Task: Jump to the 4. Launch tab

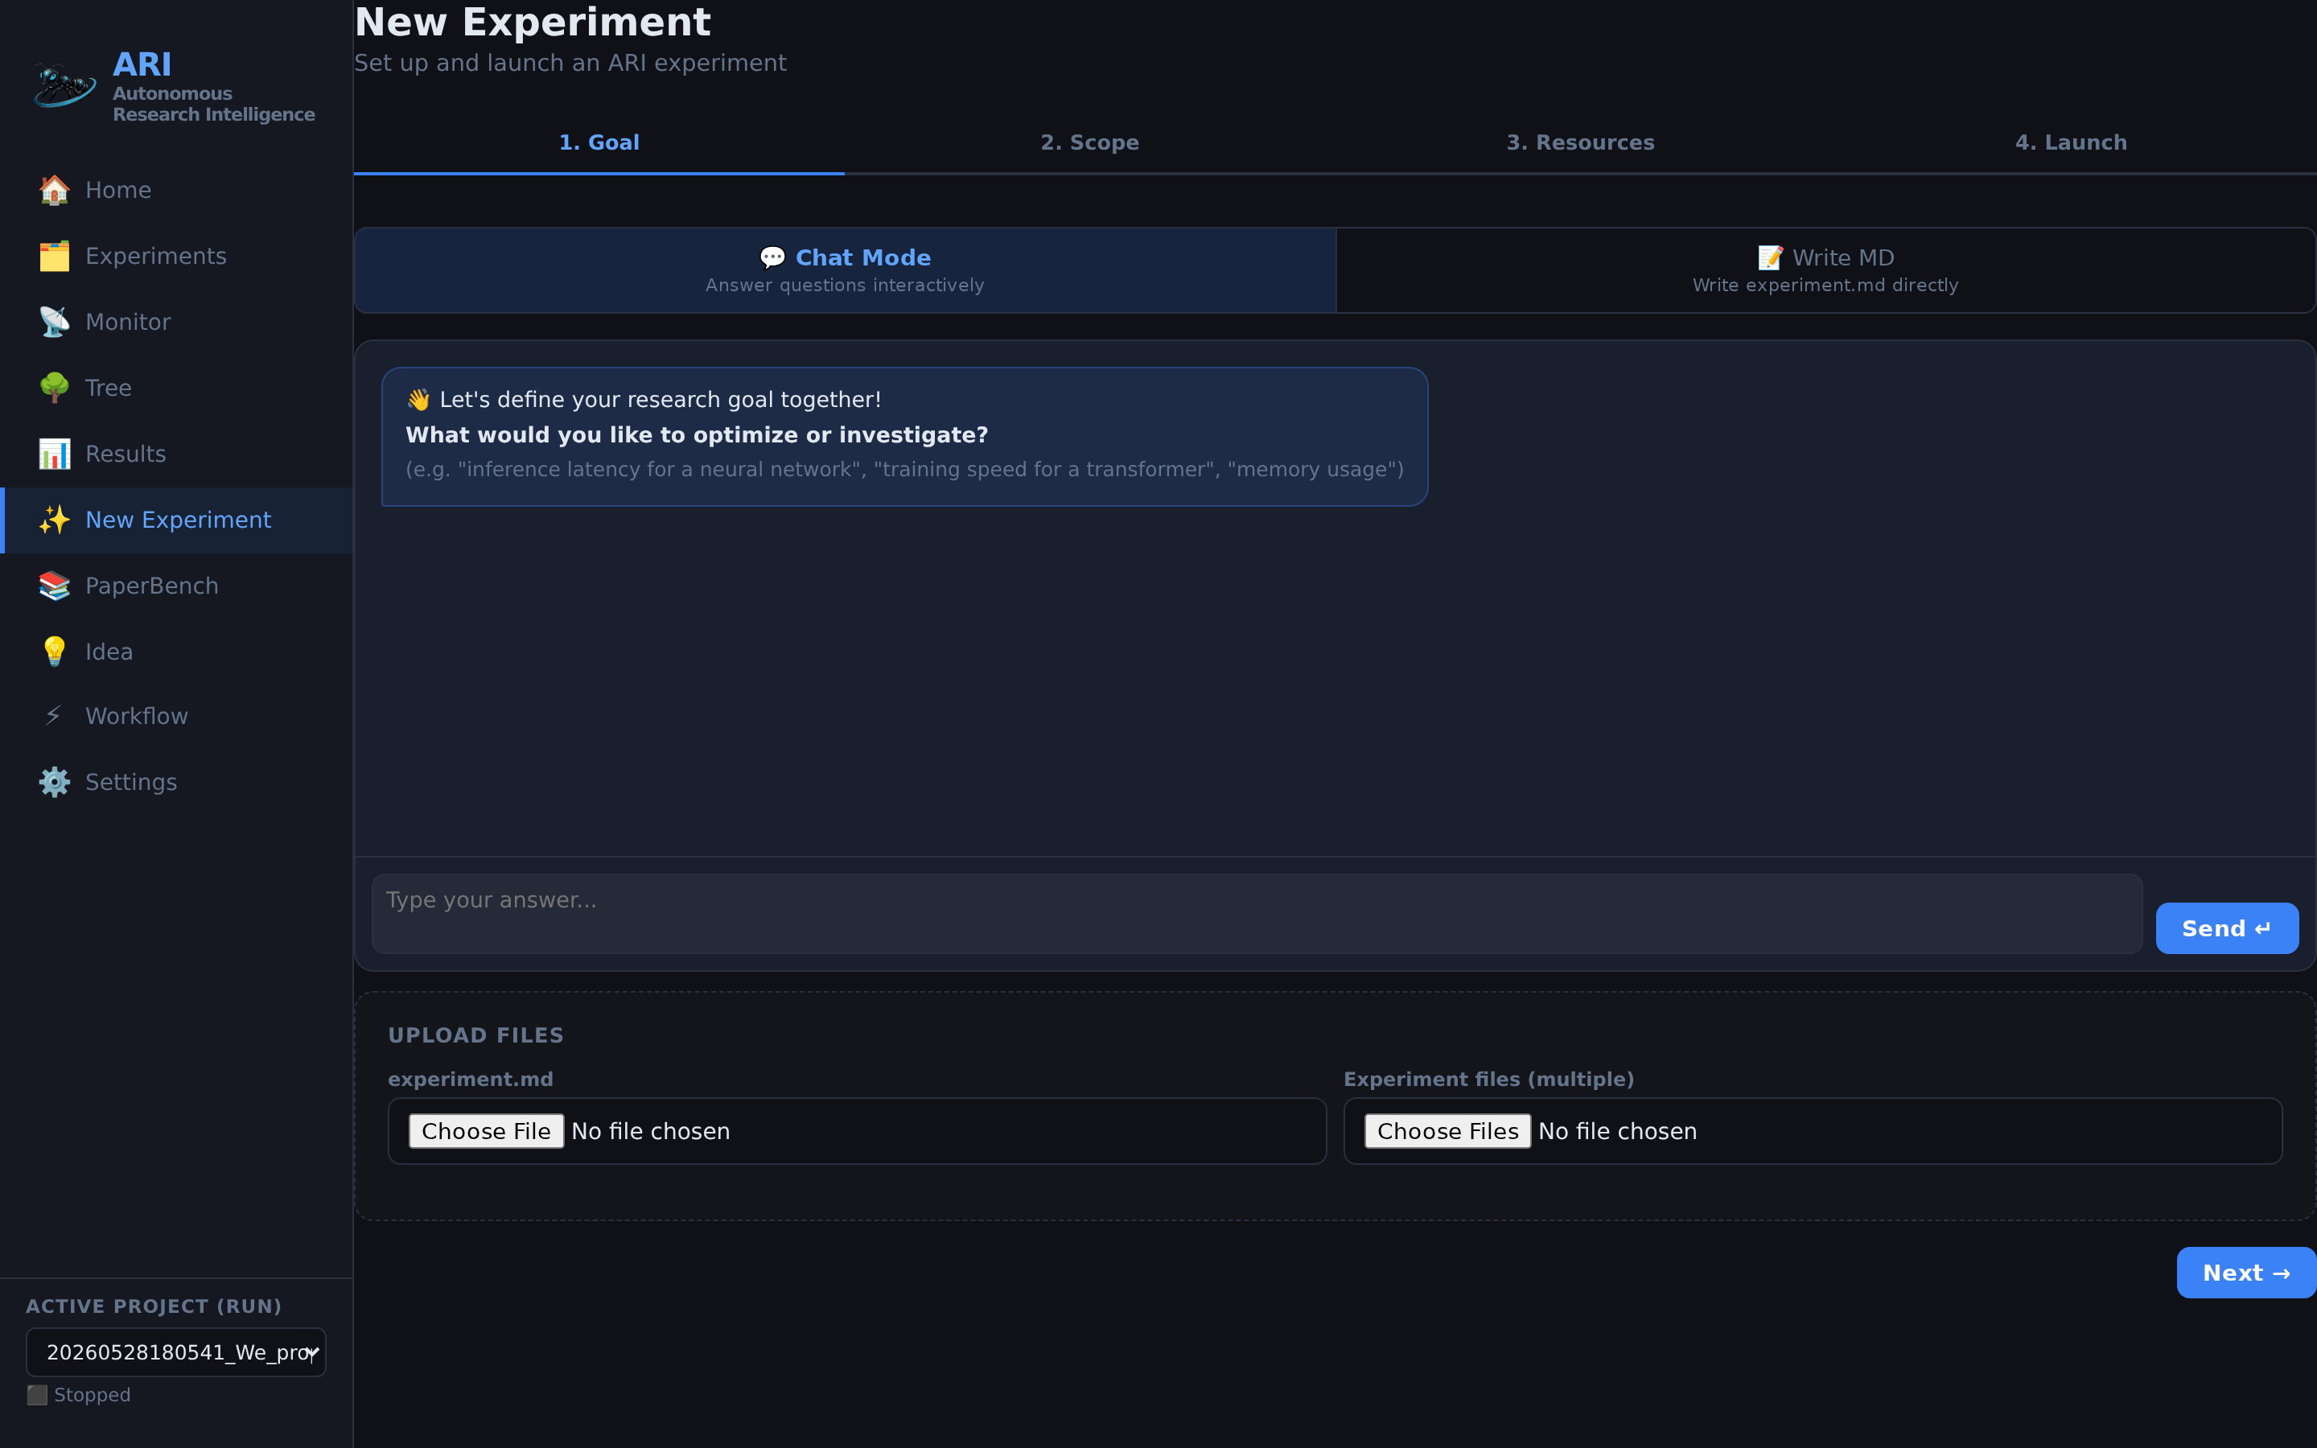Action: pyautogui.click(x=2071, y=142)
